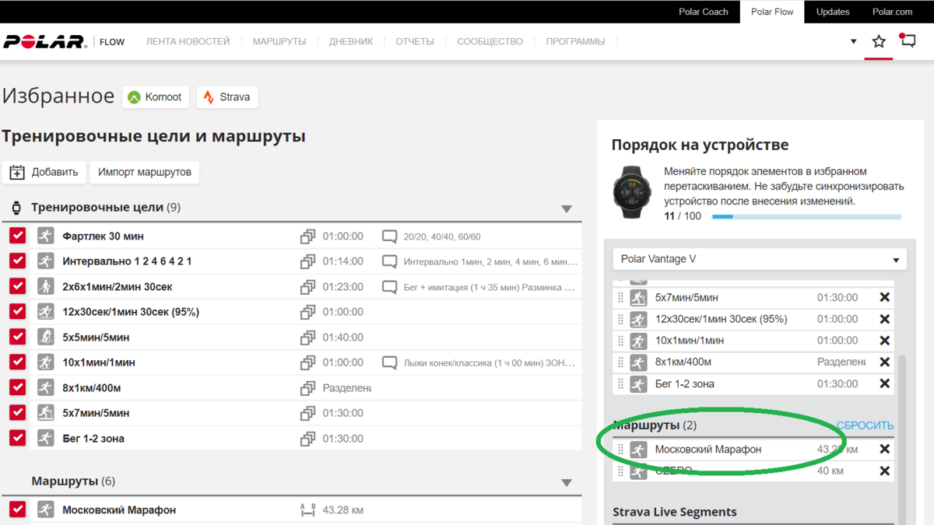The width and height of the screenshot is (934, 525).
Task: Click sport icon for Фартлек 30 мин
Action: [46, 236]
